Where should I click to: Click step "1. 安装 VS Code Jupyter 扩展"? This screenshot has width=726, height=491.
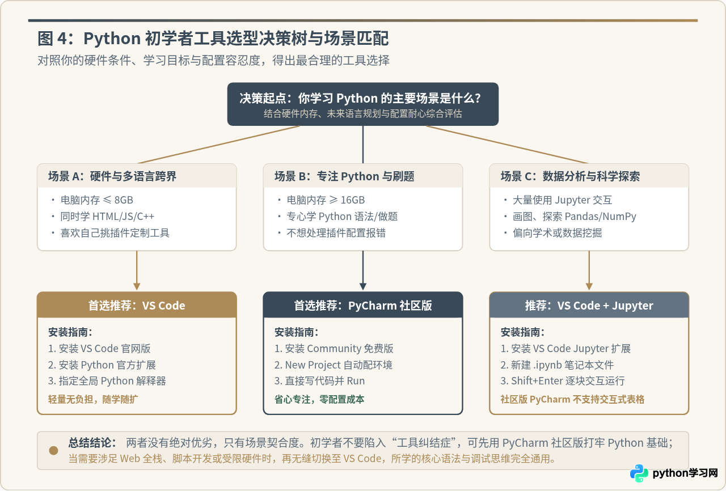point(565,349)
